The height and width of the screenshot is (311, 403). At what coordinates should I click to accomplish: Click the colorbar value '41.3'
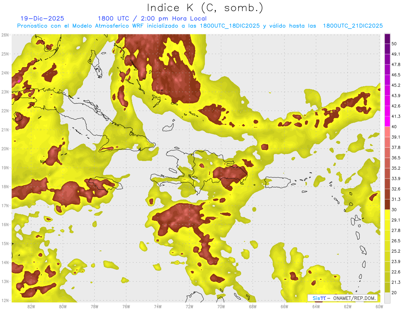click(396, 116)
